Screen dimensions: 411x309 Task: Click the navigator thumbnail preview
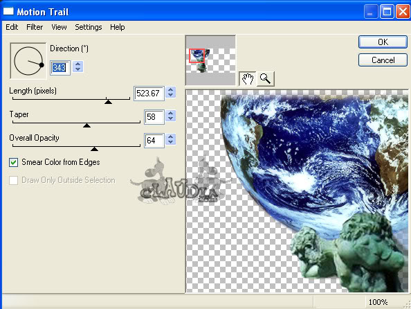[210, 60]
